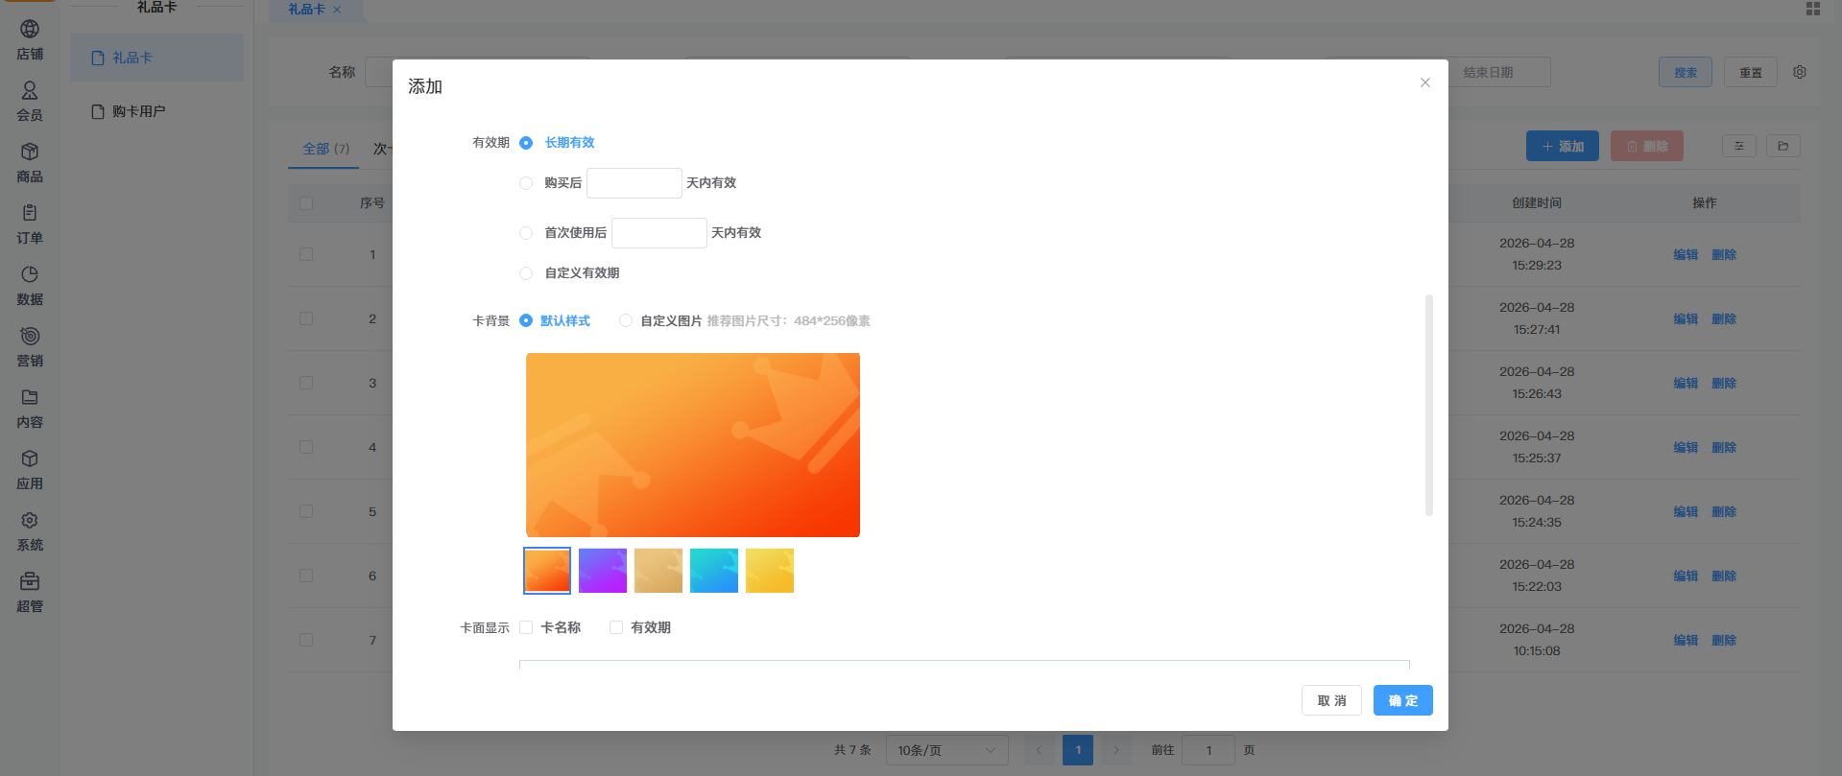Choose the teal blue card background swatch
This screenshot has width=1842, height=776.
point(714,571)
